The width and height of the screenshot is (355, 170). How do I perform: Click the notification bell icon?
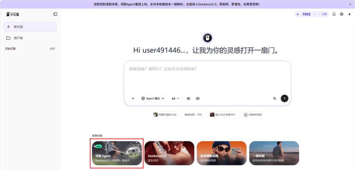click(x=334, y=14)
